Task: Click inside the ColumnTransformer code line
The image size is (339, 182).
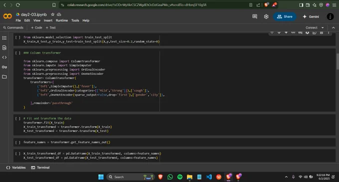Action: [50, 78]
